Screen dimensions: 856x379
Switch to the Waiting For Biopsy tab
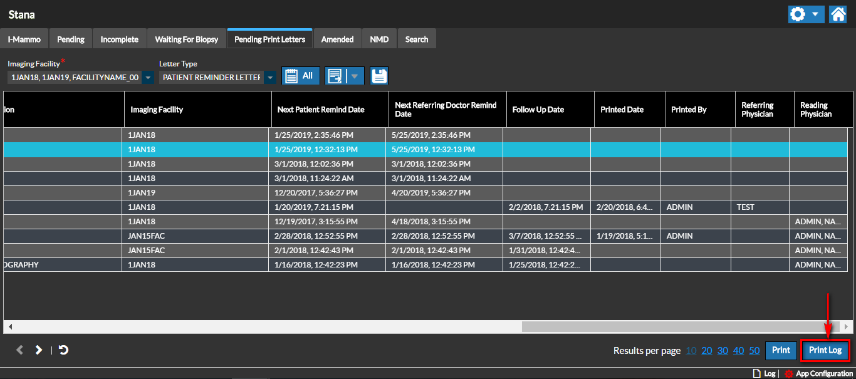tap(187, 39)
